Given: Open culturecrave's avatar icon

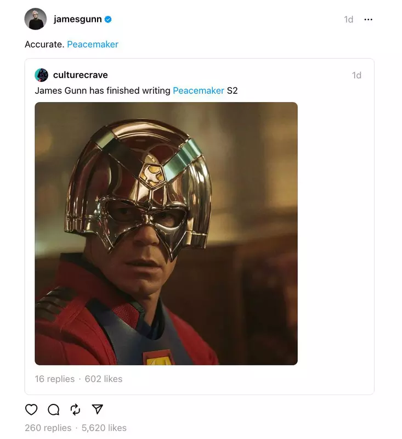Looking at the screenshot, I should click(41, 75).
